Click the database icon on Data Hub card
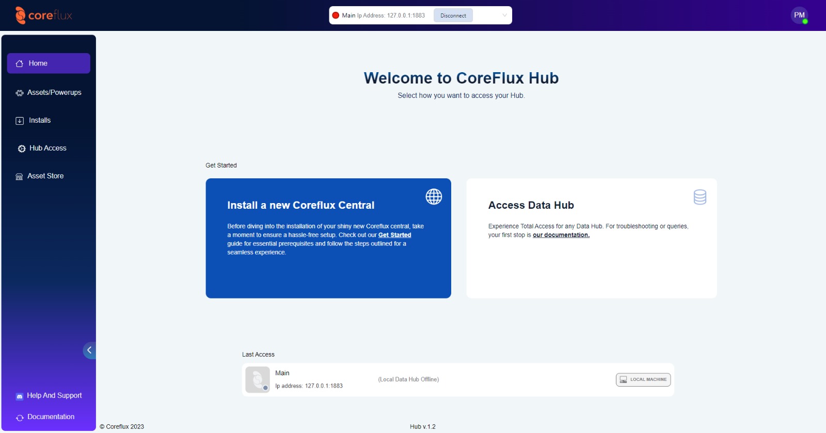 pos(700,197)
